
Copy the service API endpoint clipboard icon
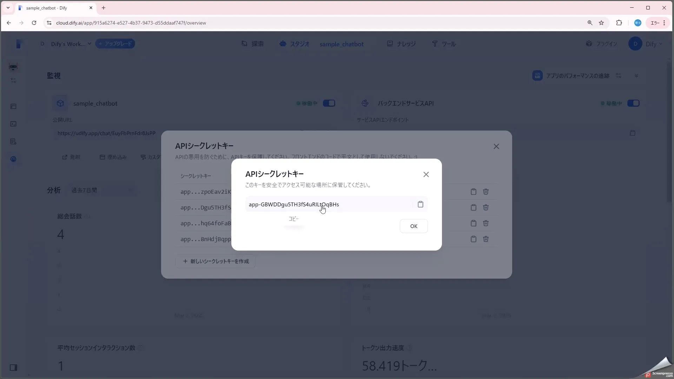[x=632, y=133]
